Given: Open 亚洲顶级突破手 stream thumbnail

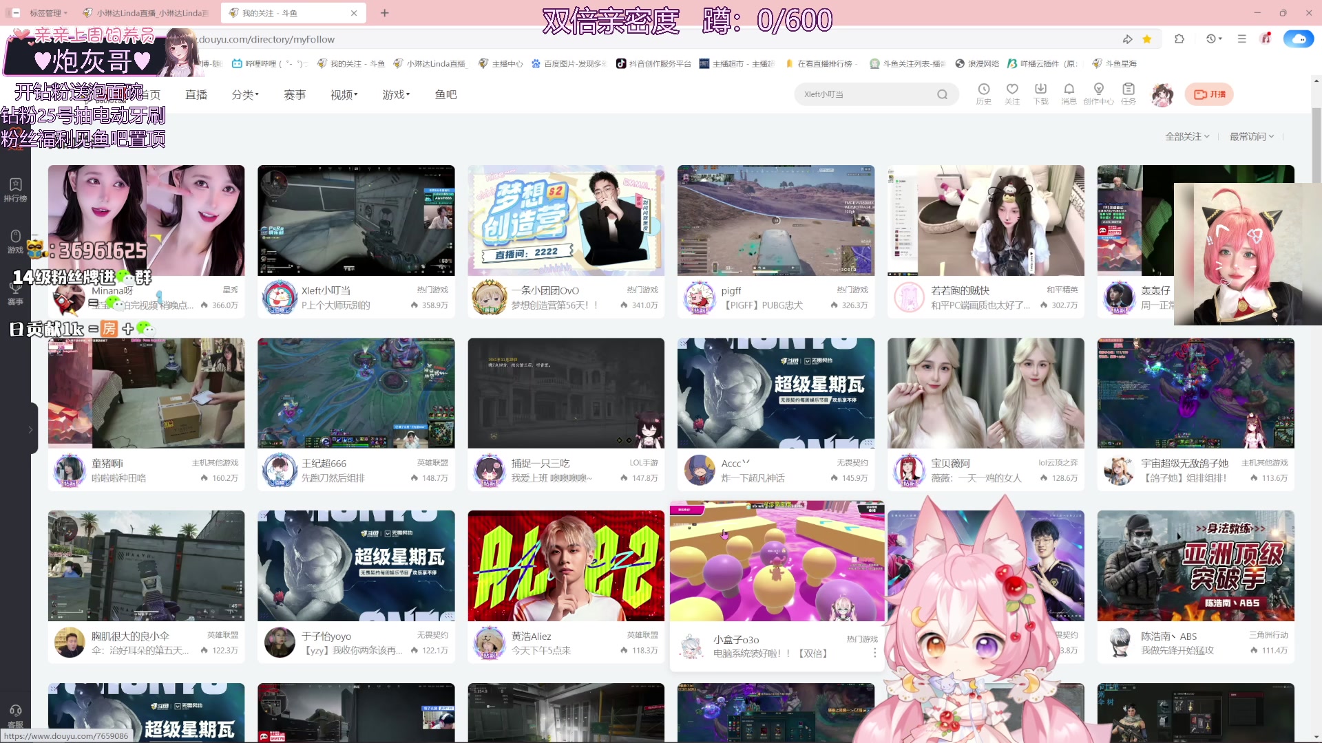Looking at the screenshot, I should pos(1195,566).
